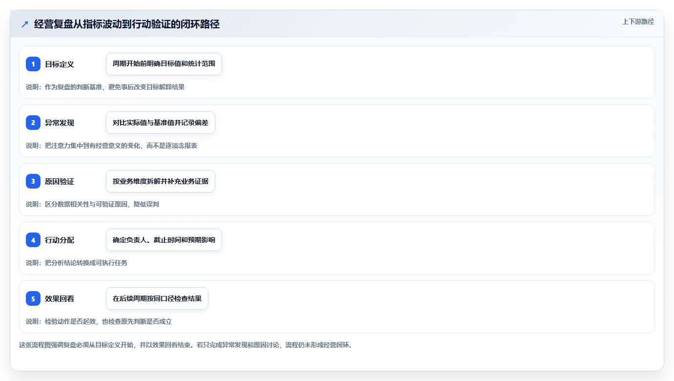Click the 目标定义 step label

point(60,64)
